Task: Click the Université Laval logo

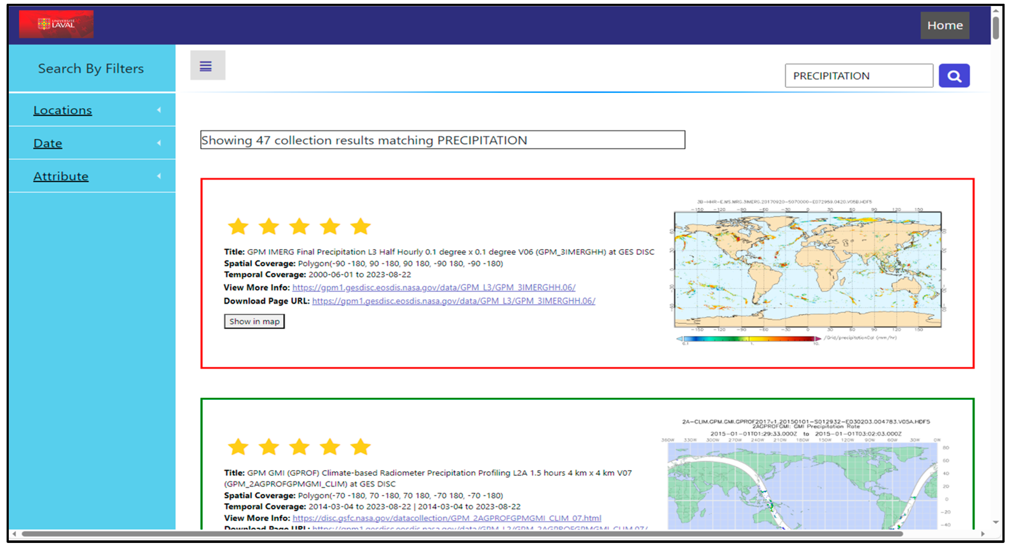Action: click(x=56, y=24)
